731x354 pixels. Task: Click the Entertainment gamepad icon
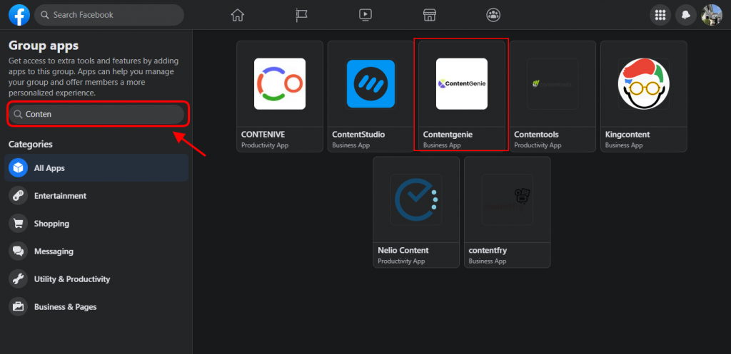tap(18, 196)
